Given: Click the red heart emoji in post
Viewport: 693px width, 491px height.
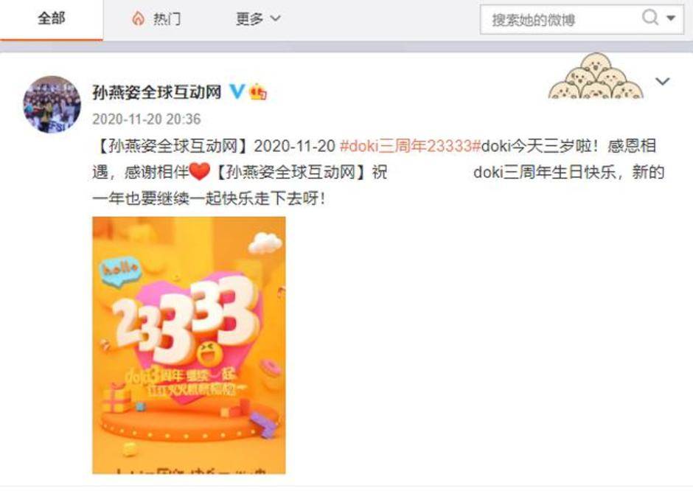Looking at the screenshot, I should coord(199,172).
